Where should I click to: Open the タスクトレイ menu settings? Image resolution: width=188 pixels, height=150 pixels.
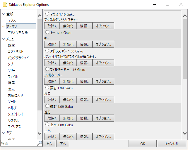(x=16, y=114)
